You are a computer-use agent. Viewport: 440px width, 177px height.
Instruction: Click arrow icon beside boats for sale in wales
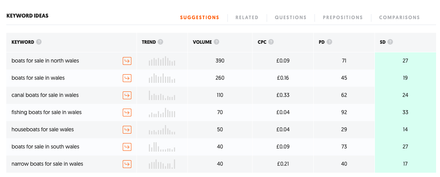pos(127,78)
